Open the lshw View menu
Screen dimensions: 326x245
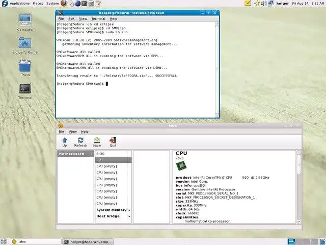(72, 132)
